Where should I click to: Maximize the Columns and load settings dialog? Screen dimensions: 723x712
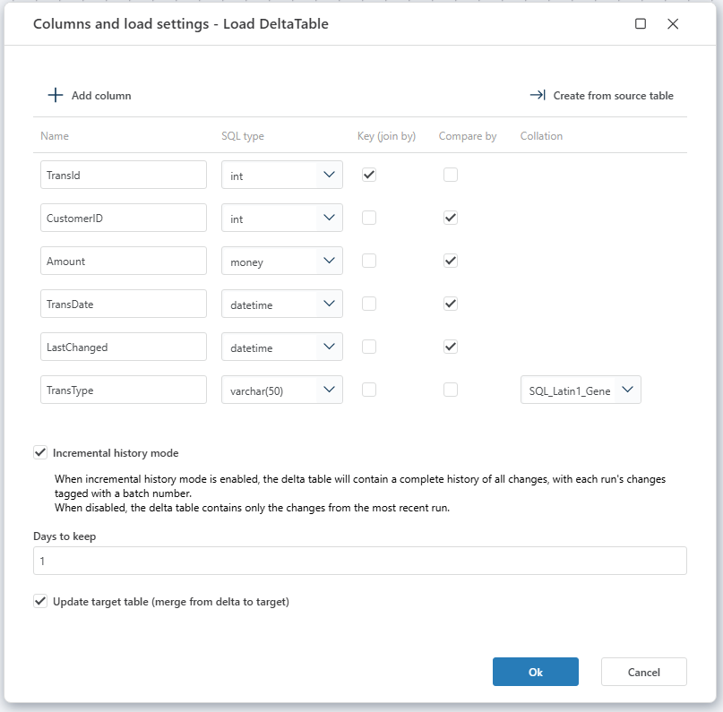[x=641, y=24]
